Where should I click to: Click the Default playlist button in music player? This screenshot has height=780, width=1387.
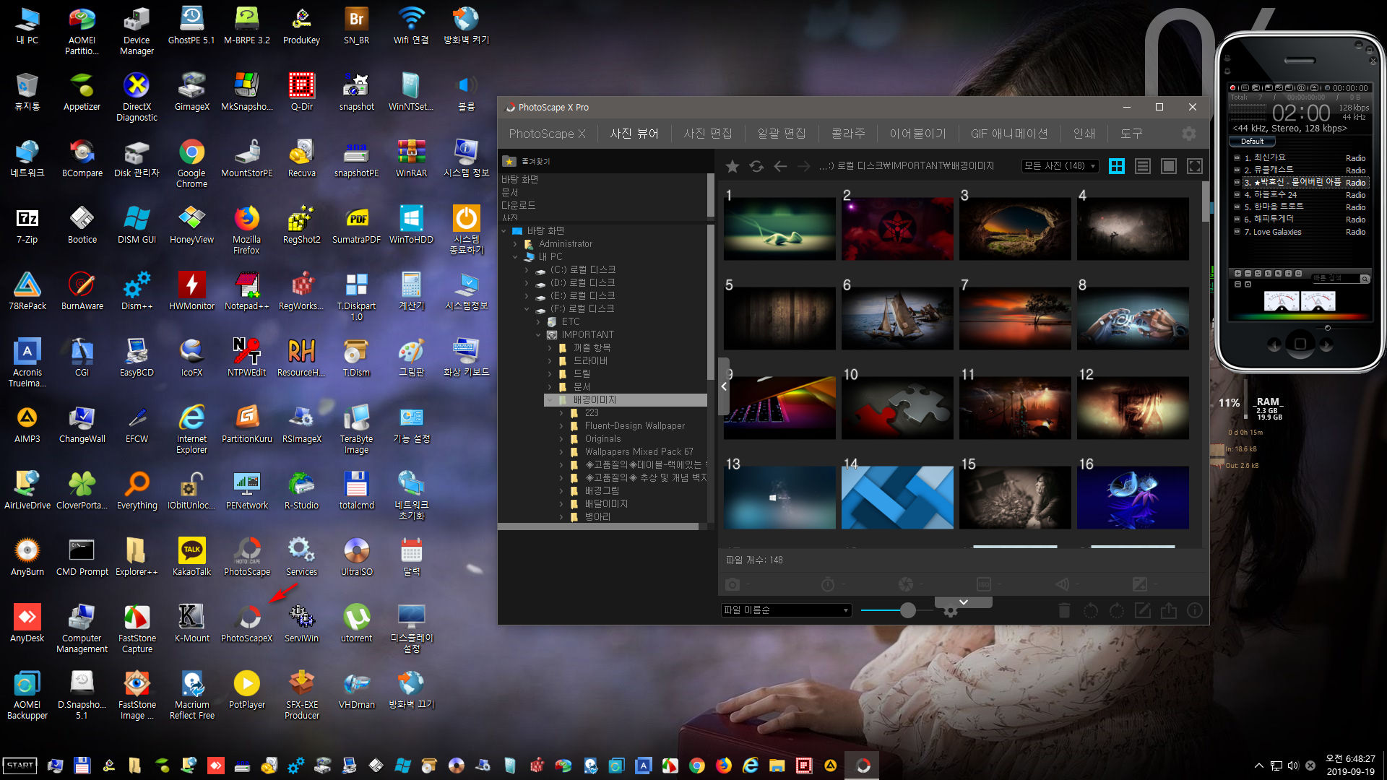pyautogui.click(x=1253, y=142)
